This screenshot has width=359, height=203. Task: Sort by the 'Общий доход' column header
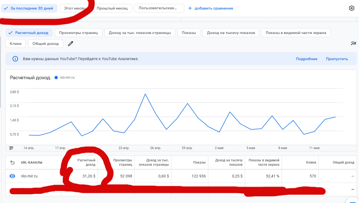coord(343,162)
